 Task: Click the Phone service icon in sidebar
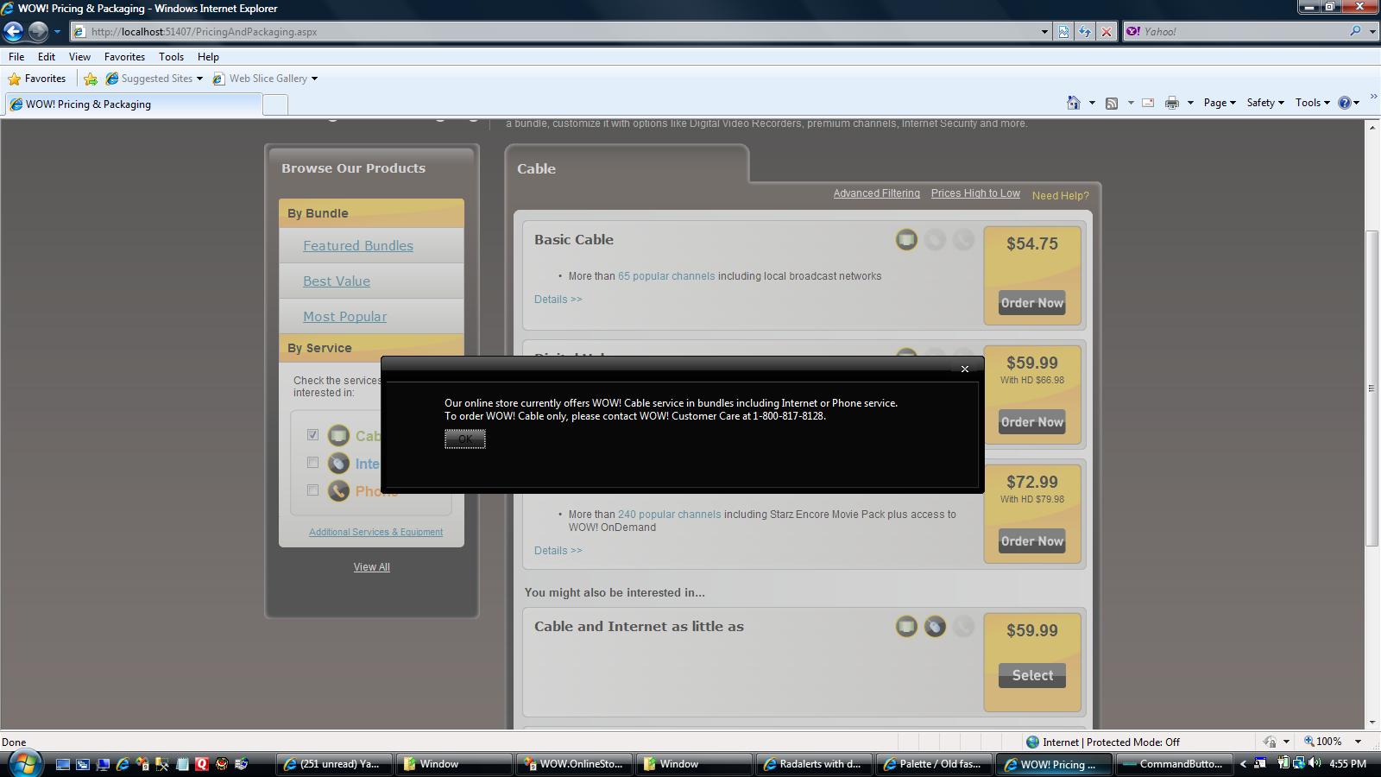[338, 490]
